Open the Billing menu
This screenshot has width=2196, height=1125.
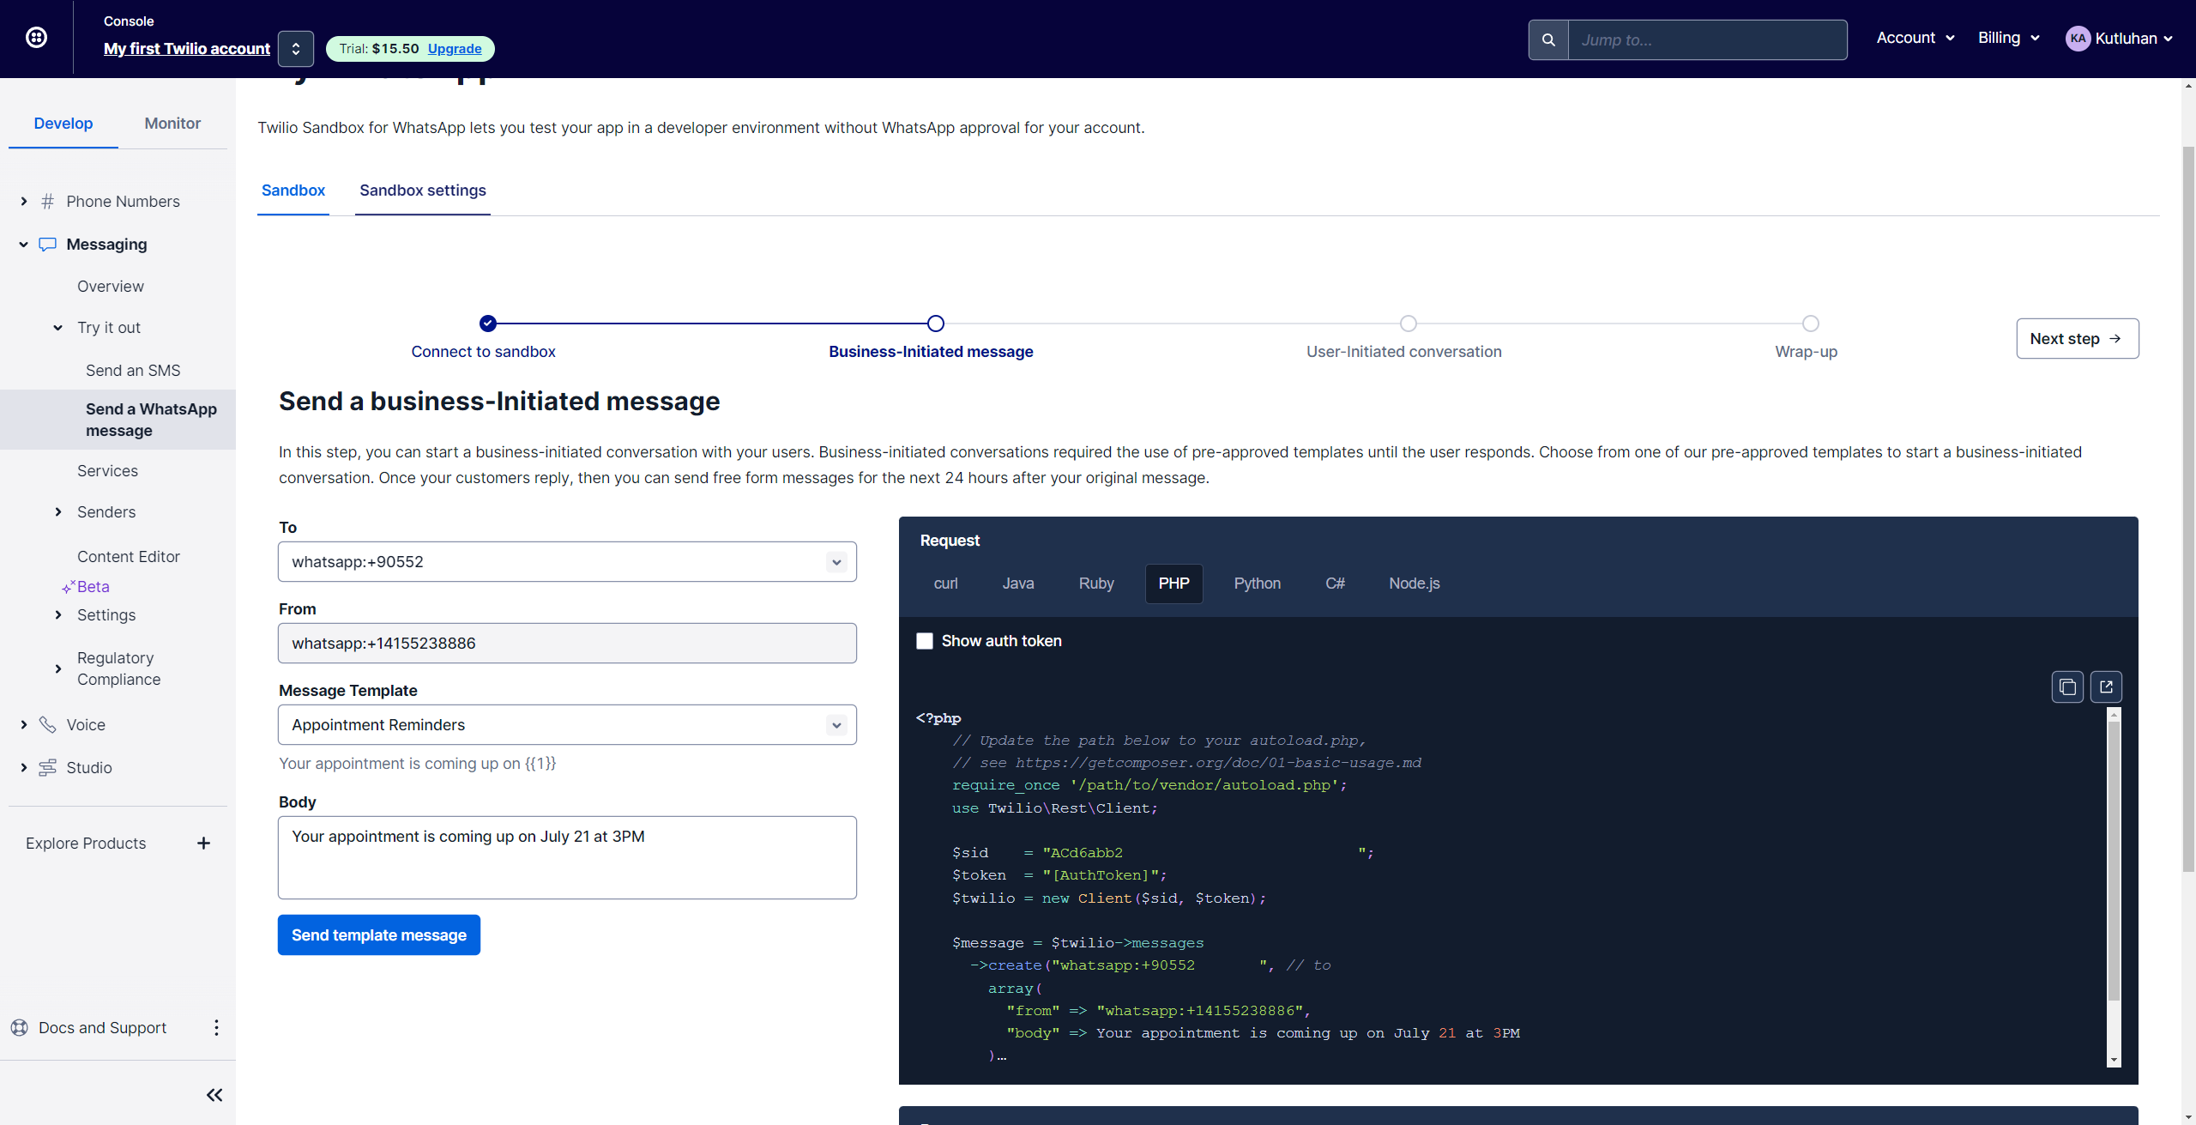[2008, 38]
